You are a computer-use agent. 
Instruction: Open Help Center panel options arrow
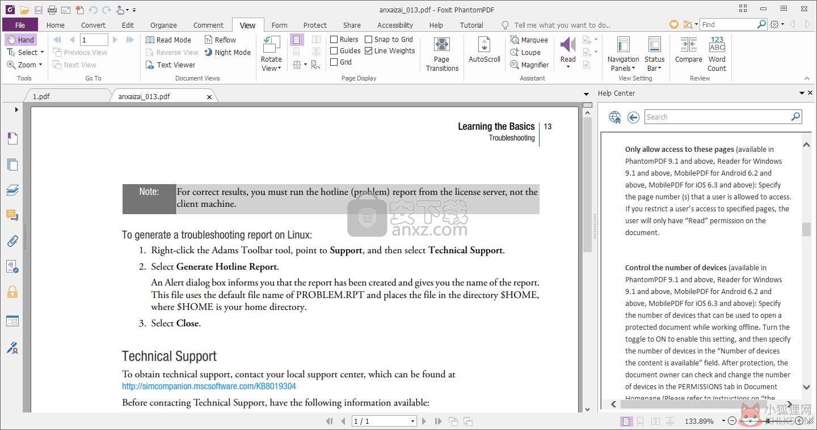802,93
